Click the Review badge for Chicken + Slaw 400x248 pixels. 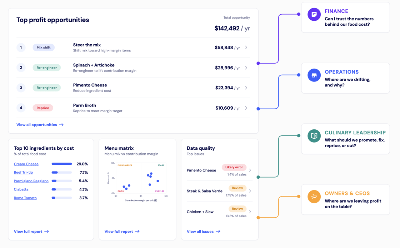237,209
